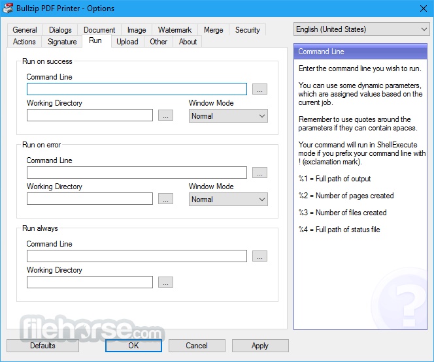Click the Apply button
The width and height of the screenshot is (434, 362).
(259, 346)
